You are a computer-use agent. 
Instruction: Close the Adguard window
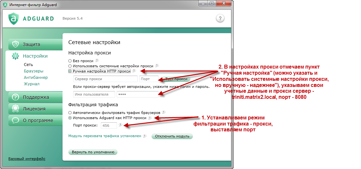[224, 4]
